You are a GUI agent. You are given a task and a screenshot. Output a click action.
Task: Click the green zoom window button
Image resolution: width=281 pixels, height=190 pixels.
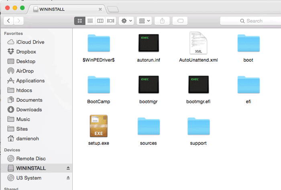coord(22,8)
